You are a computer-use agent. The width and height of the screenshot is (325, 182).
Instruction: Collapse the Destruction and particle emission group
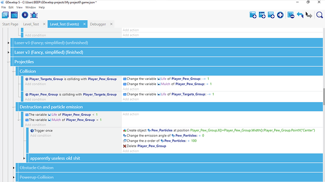coord(14,107)
